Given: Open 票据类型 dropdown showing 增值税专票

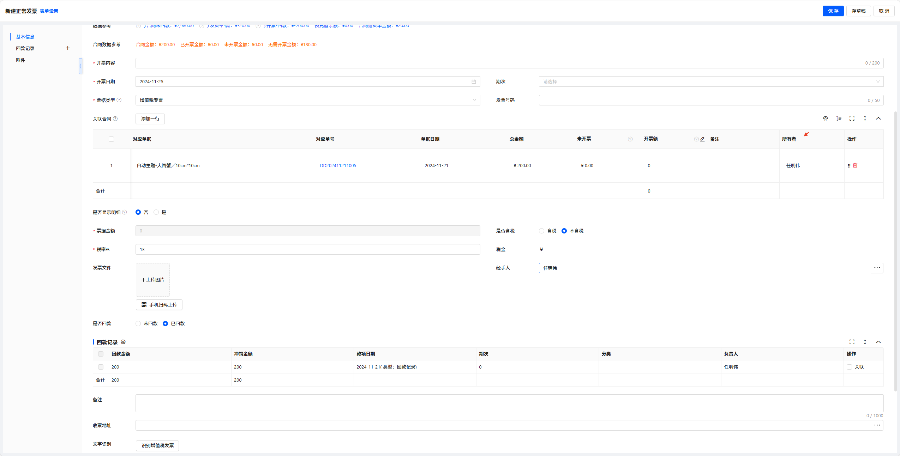Looking at the screenshot, I should (307, 100).
